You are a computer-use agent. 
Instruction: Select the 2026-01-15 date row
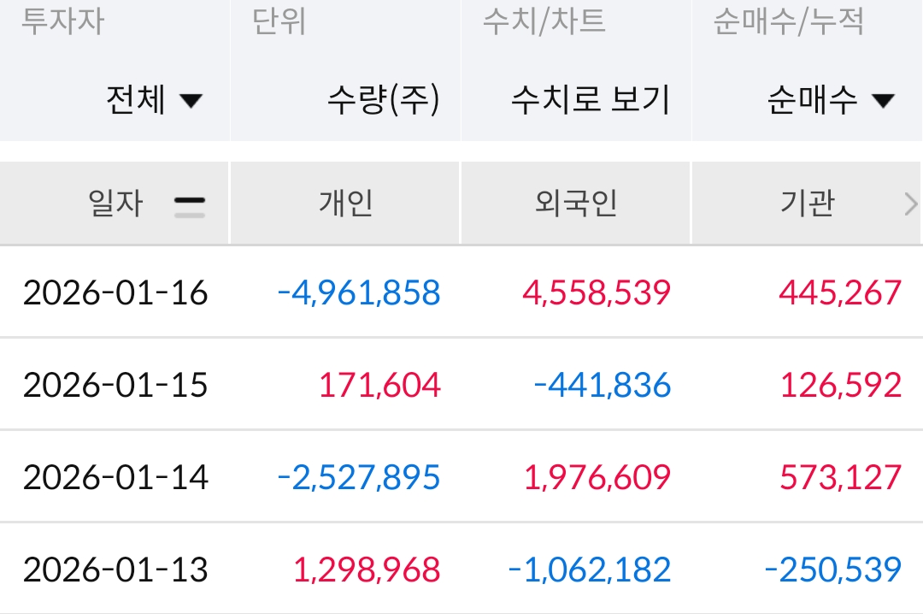pyautogui.click(x=115, y=385)
